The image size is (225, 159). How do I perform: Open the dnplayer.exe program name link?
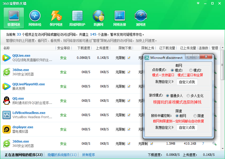click(x=23, y=127)
